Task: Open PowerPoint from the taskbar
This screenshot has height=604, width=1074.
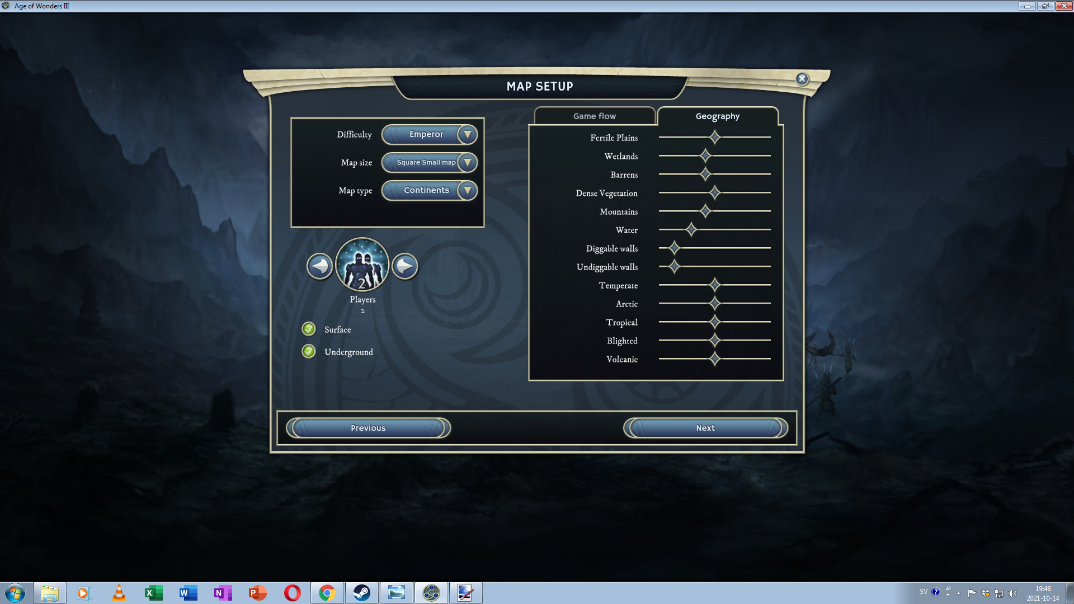Action: [257, 593]
